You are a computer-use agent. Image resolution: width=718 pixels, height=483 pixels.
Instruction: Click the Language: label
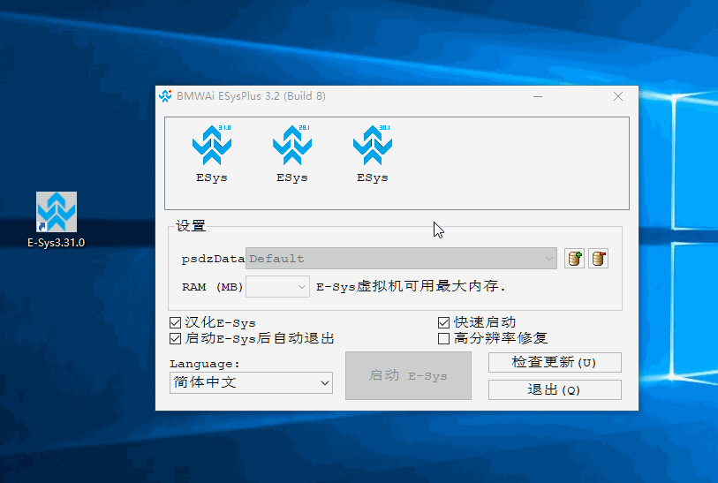pos(205,364)
